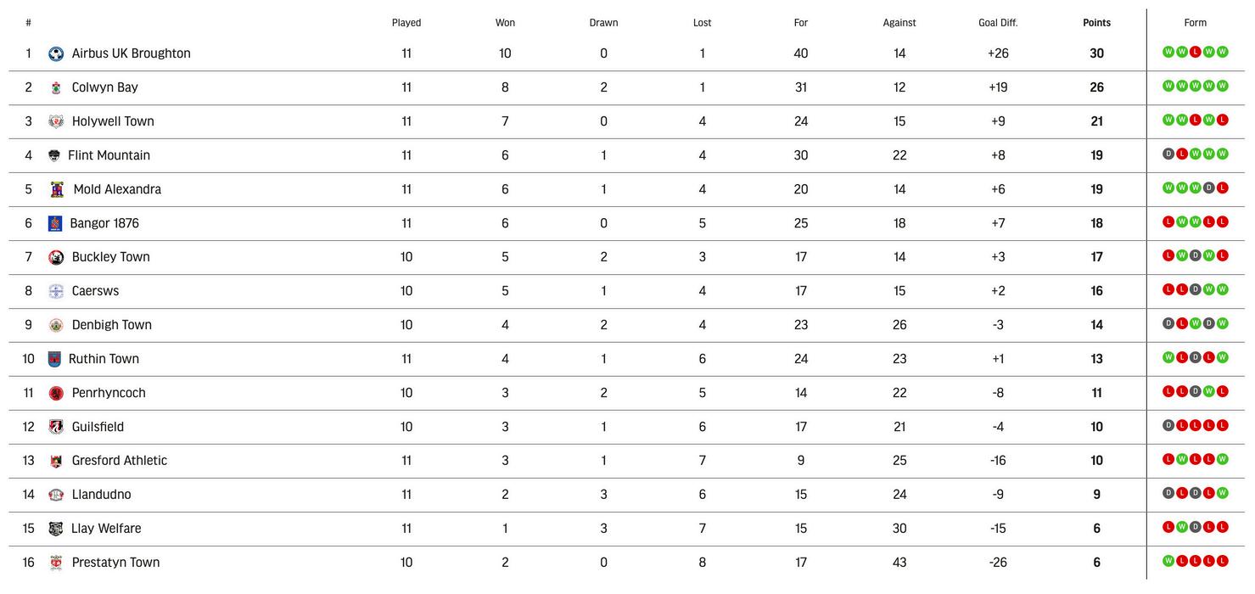The width and height of the screenshot is (1255, 594).
Task: Click the Holywell Town club crest
Action: (x=56, y=121)
